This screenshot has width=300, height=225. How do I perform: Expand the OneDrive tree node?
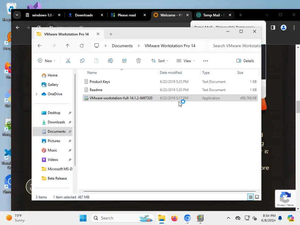(37, 94)
